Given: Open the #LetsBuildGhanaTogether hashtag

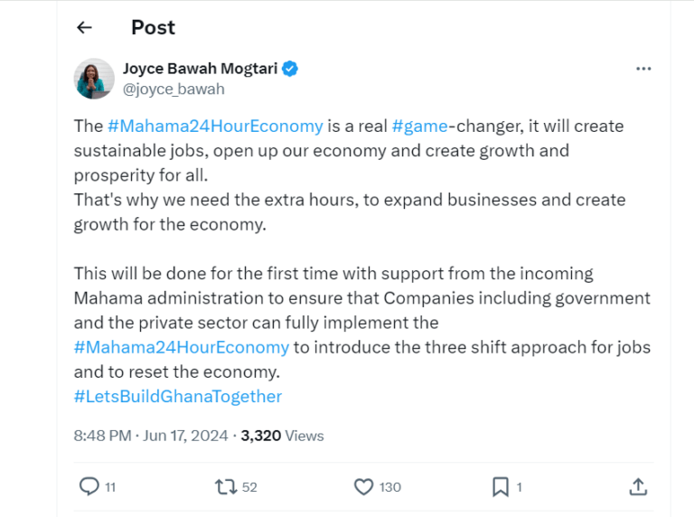Looking at the screenshot, I should click(x=178, y=396).
